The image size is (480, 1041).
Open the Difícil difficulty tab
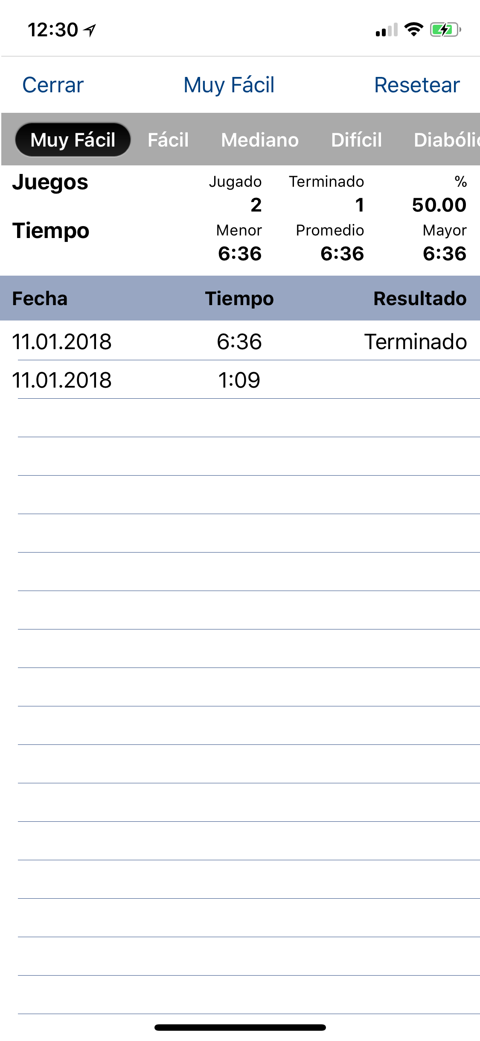tap(356, 140)
